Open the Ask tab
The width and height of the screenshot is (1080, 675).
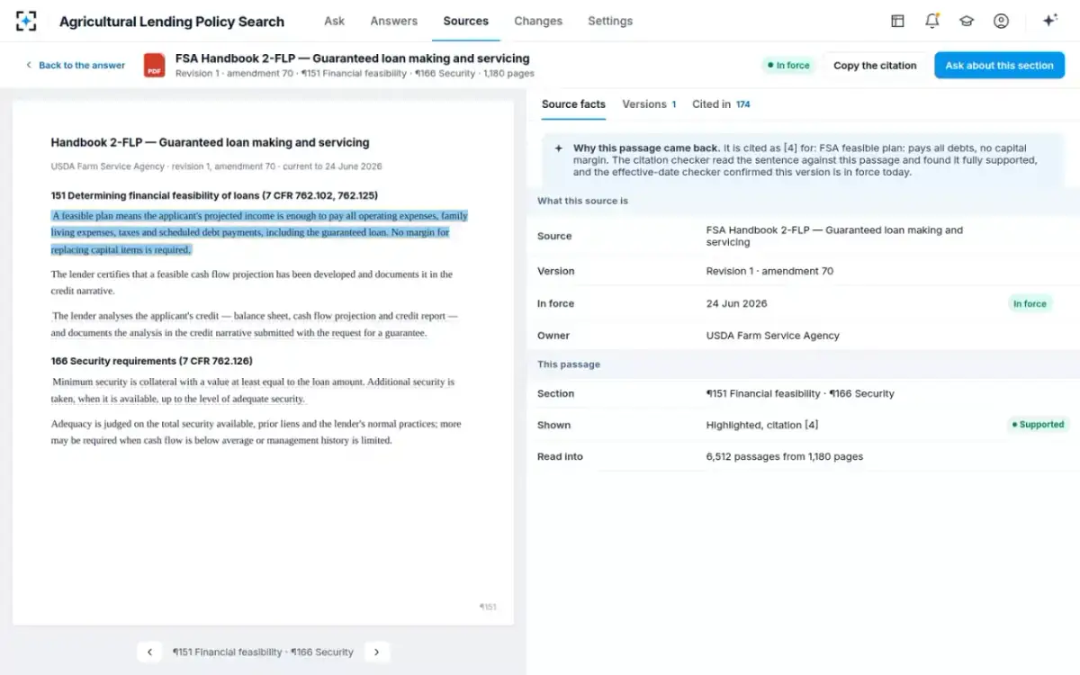(334, 21)
